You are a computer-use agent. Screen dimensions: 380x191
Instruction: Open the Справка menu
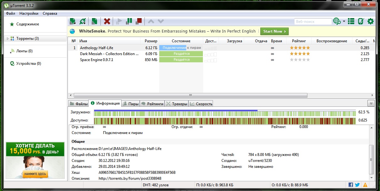50,13
